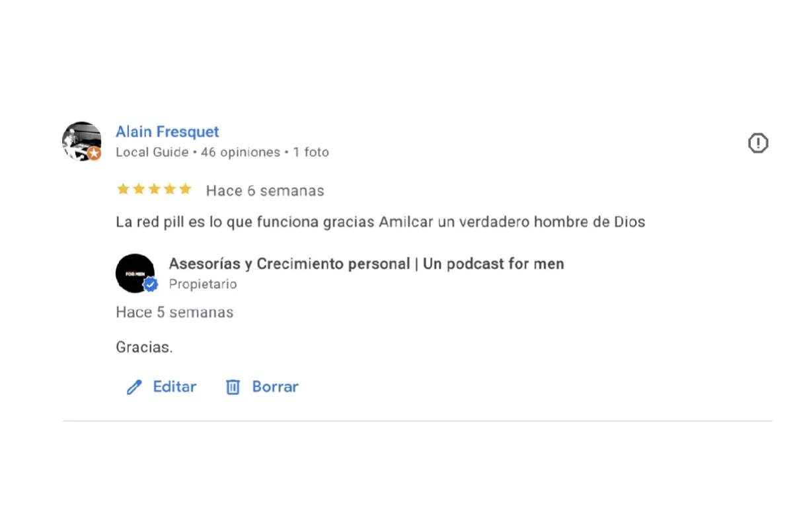Click the owner reply text Gracias

144,347
